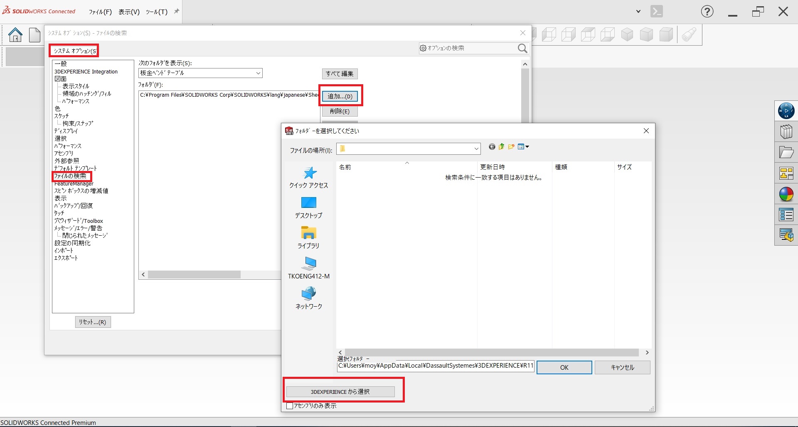The image size is (798, 427).
Task: Open 表示(V) menu
Action: [x=129, y=12]
